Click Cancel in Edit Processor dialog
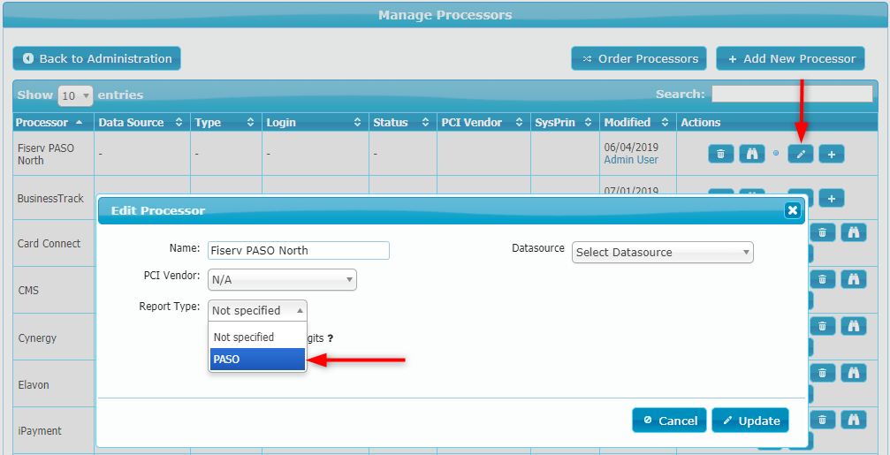890x455 pixels. [x=669, y=421]
